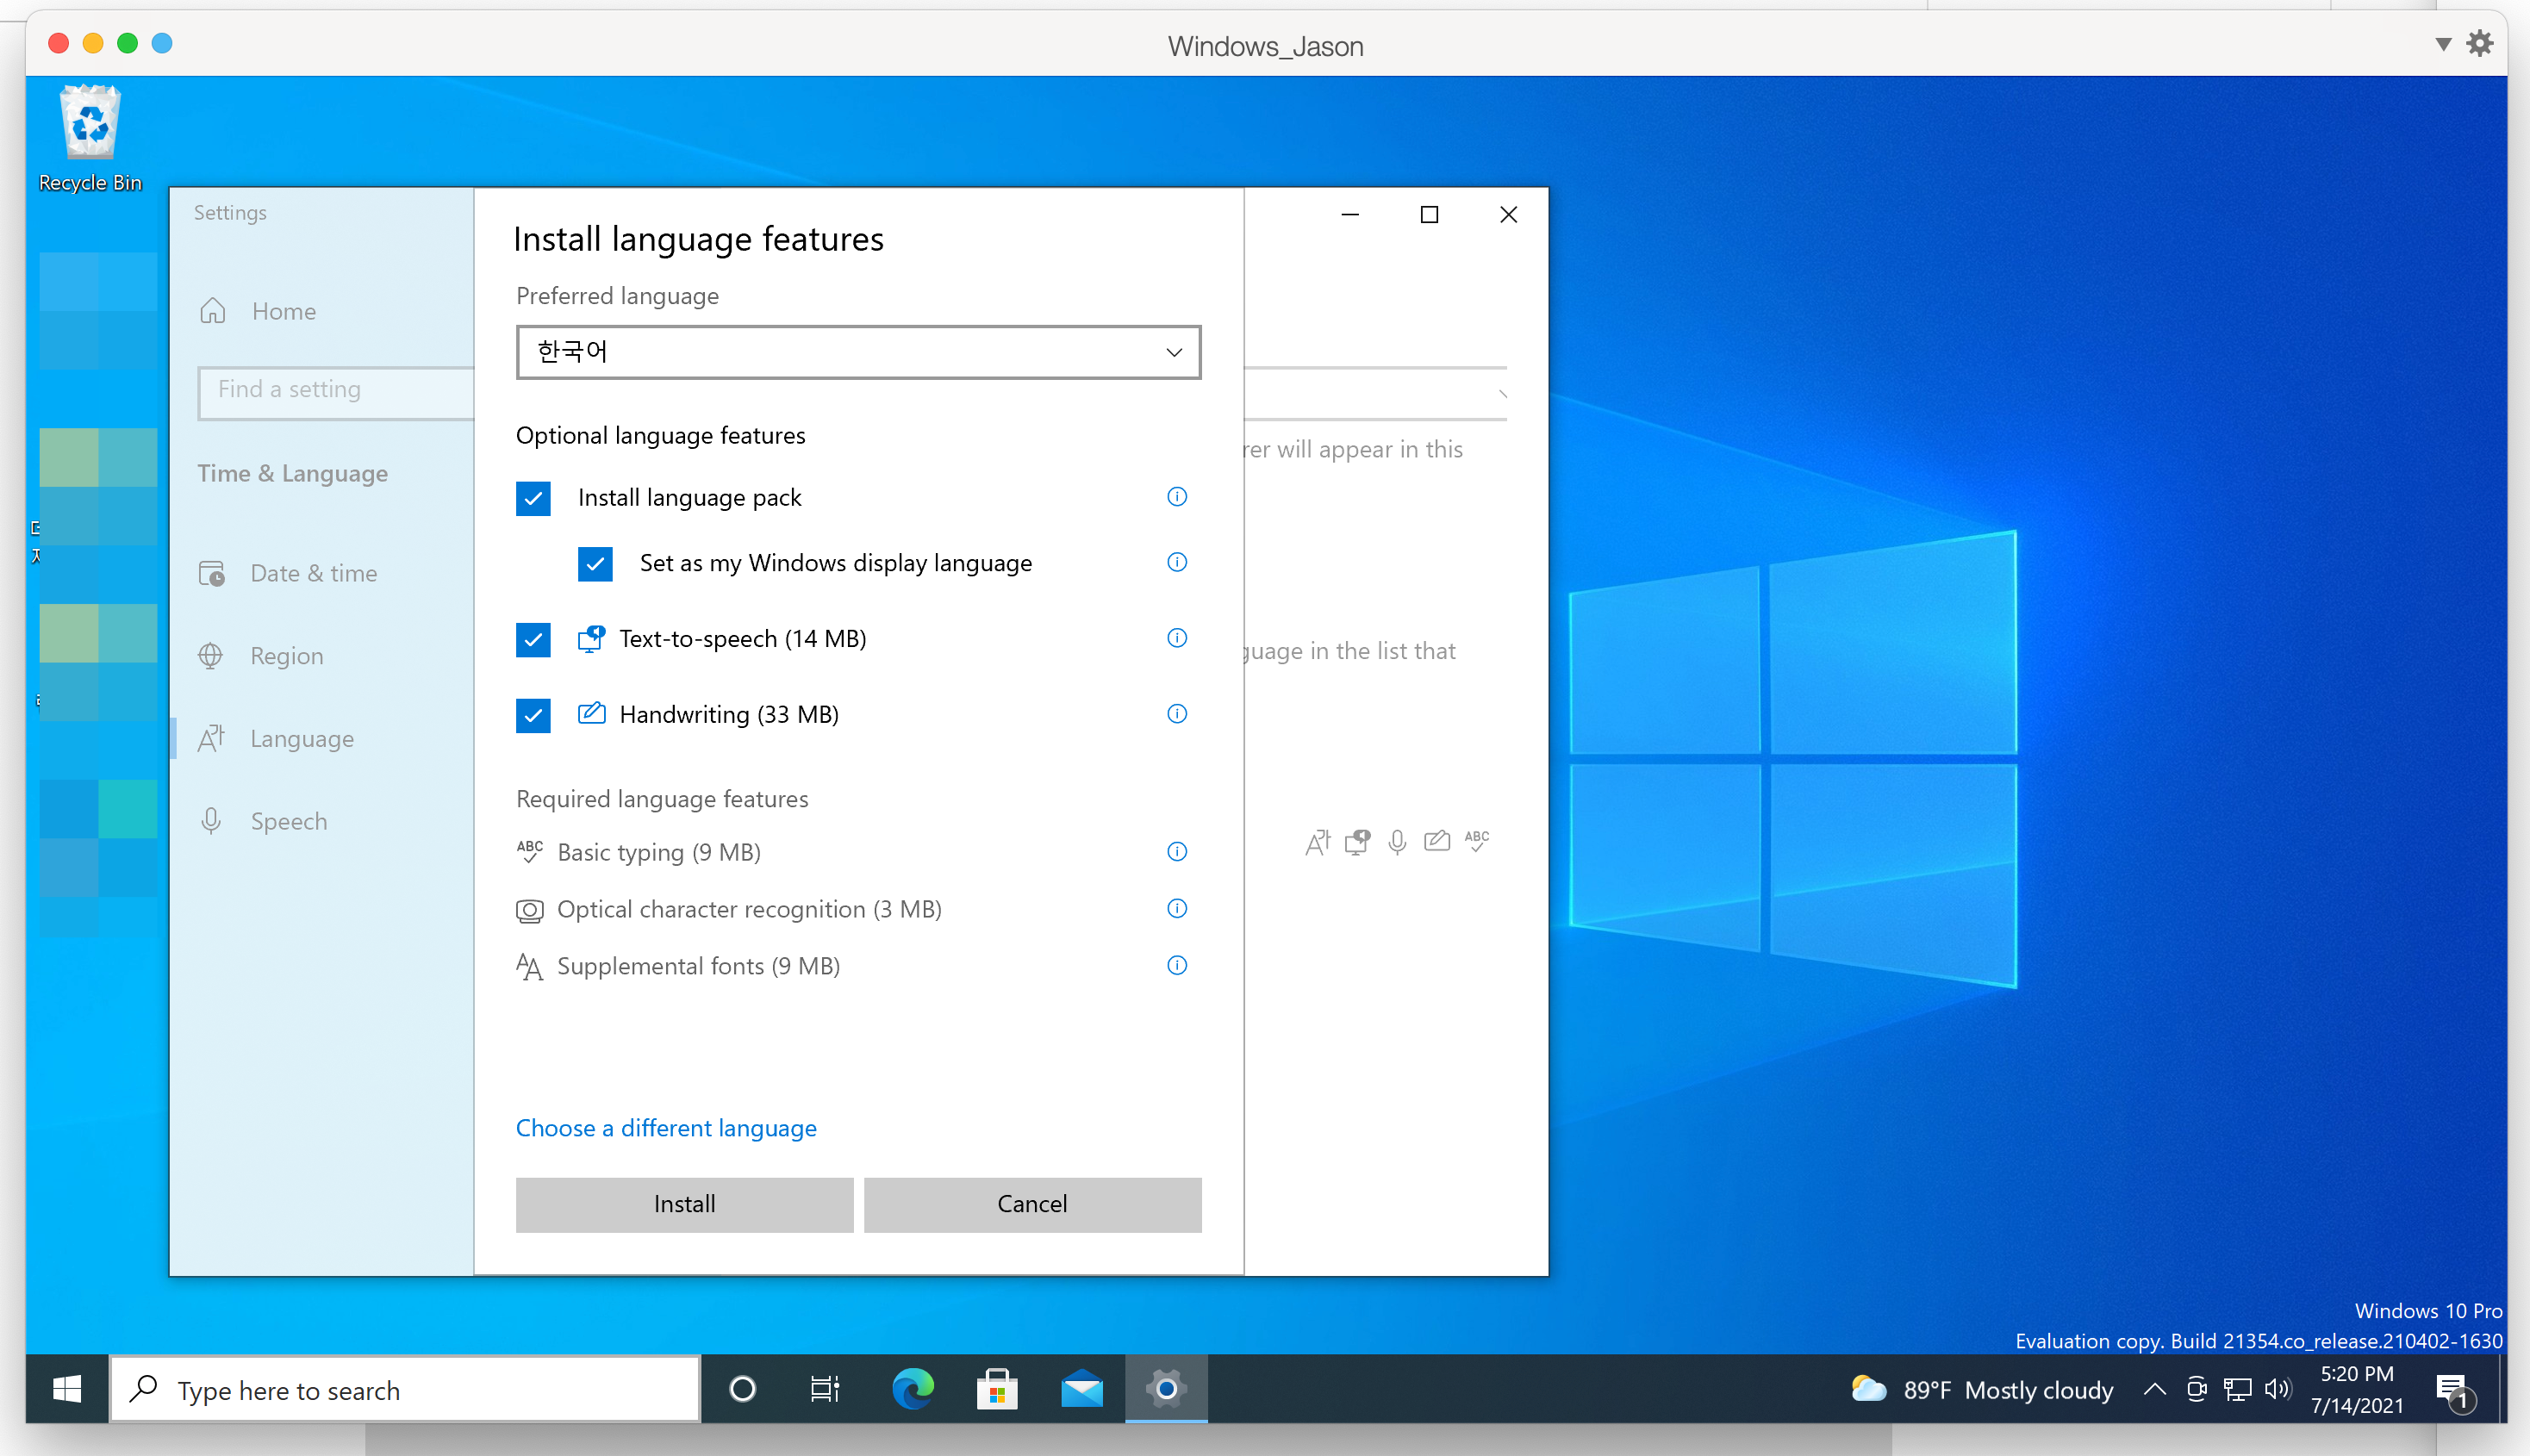The width and height of the screenshot is (2530, 1456).
Task: Open Microsoft Store from taskbar
Action: click(x=997, y=1389)
